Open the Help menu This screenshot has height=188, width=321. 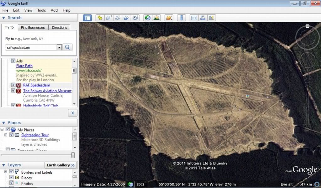(67, 10)
